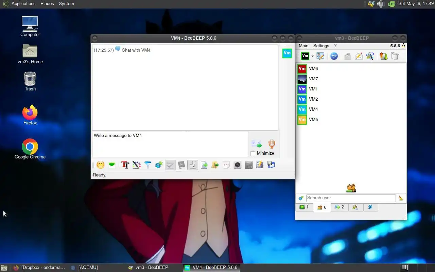Viewport: 435px width, 272px height.
Task: Click the send file document icon
Action: pyautogui.click(x=204, y=165)
